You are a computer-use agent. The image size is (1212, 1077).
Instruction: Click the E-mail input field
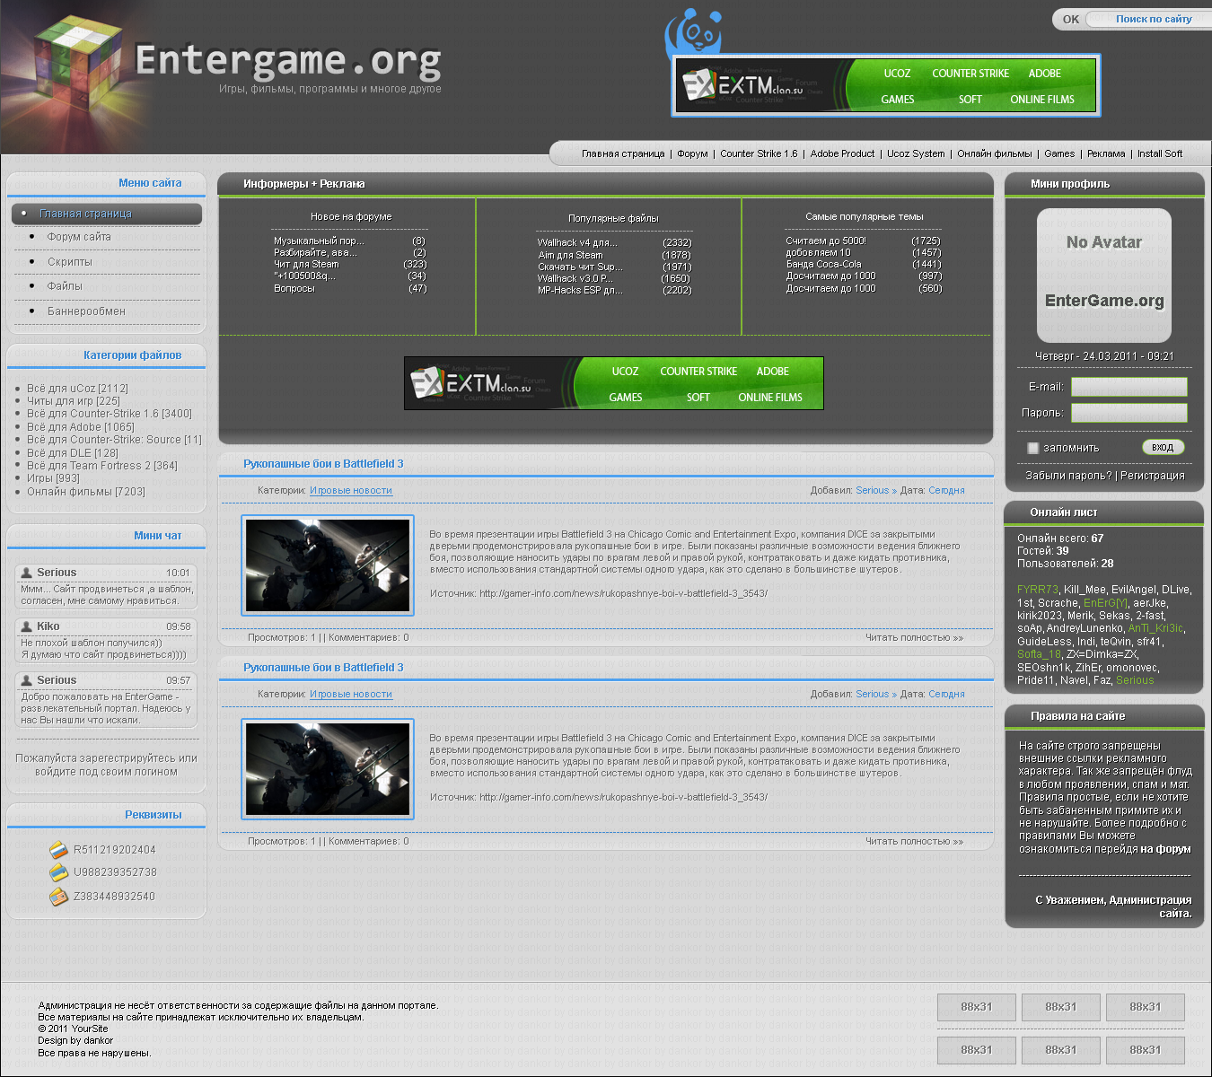(1129, 387)
